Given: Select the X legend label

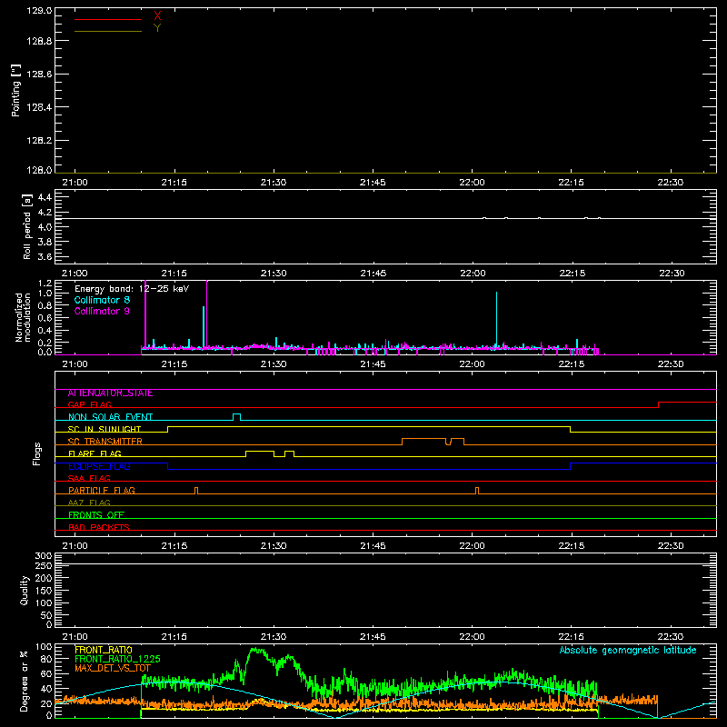Looking at the screenshot, I should pyautogui.click(x=157, y=16).
